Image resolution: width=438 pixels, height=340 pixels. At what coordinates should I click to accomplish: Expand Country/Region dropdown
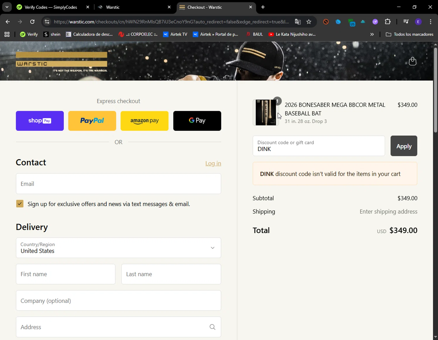click(x=119, y=248)
